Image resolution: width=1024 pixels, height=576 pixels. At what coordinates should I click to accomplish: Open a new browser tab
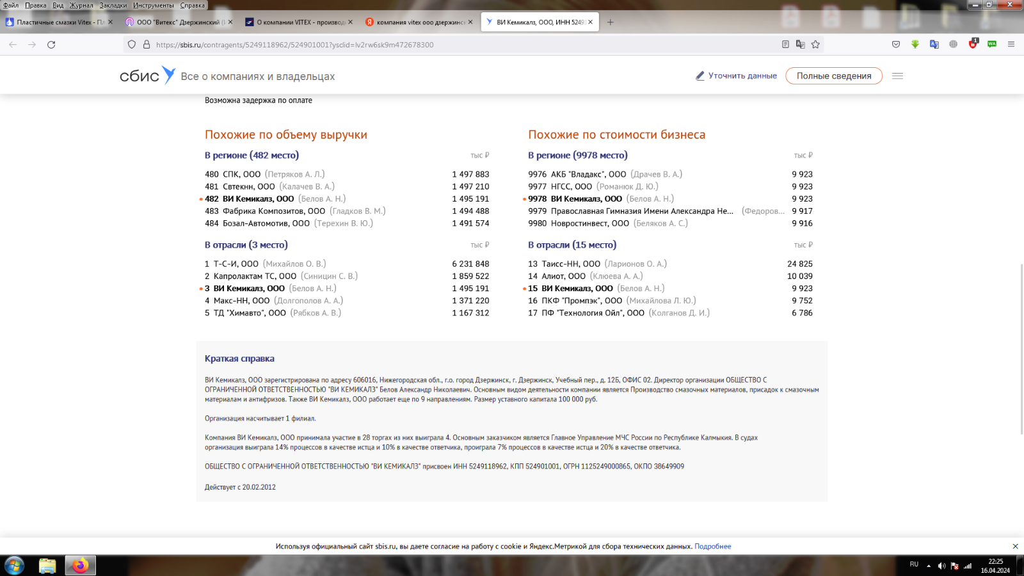(610, 22)
